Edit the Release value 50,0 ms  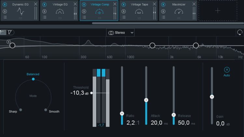186,123
